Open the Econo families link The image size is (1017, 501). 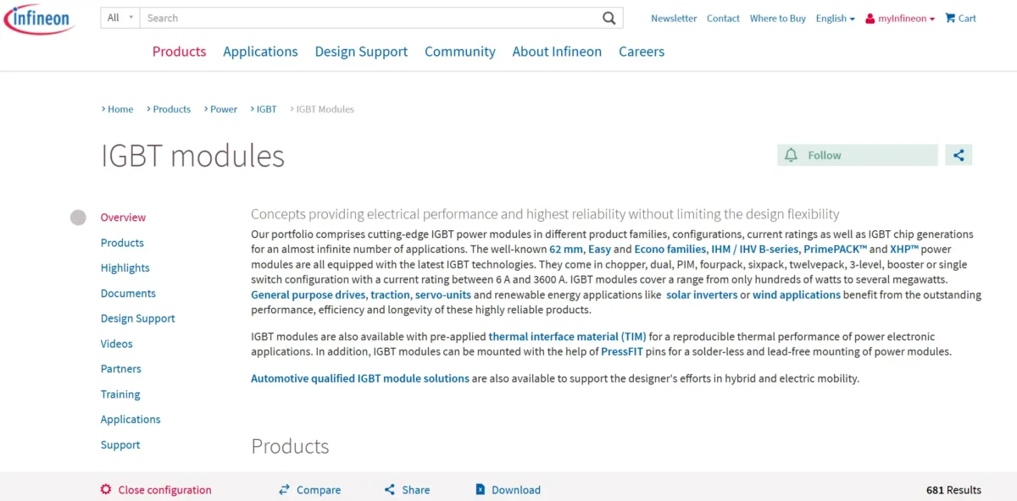670,250
